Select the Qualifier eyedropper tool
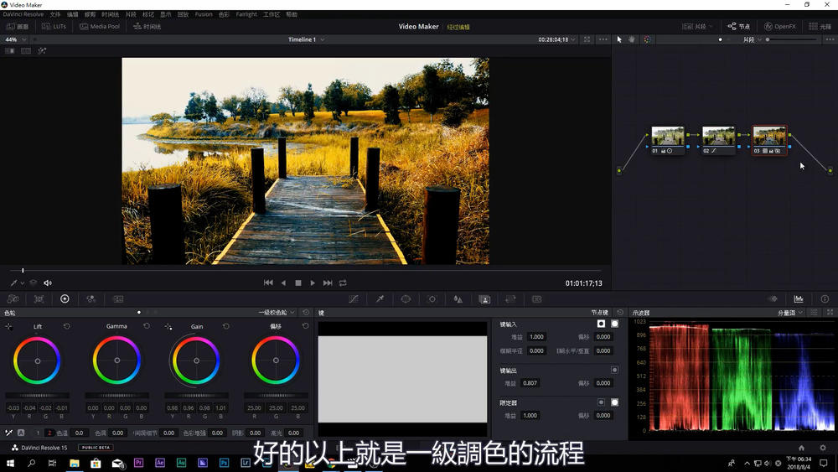The width and height of the screenshot is (838, 472). coord(380,298)
